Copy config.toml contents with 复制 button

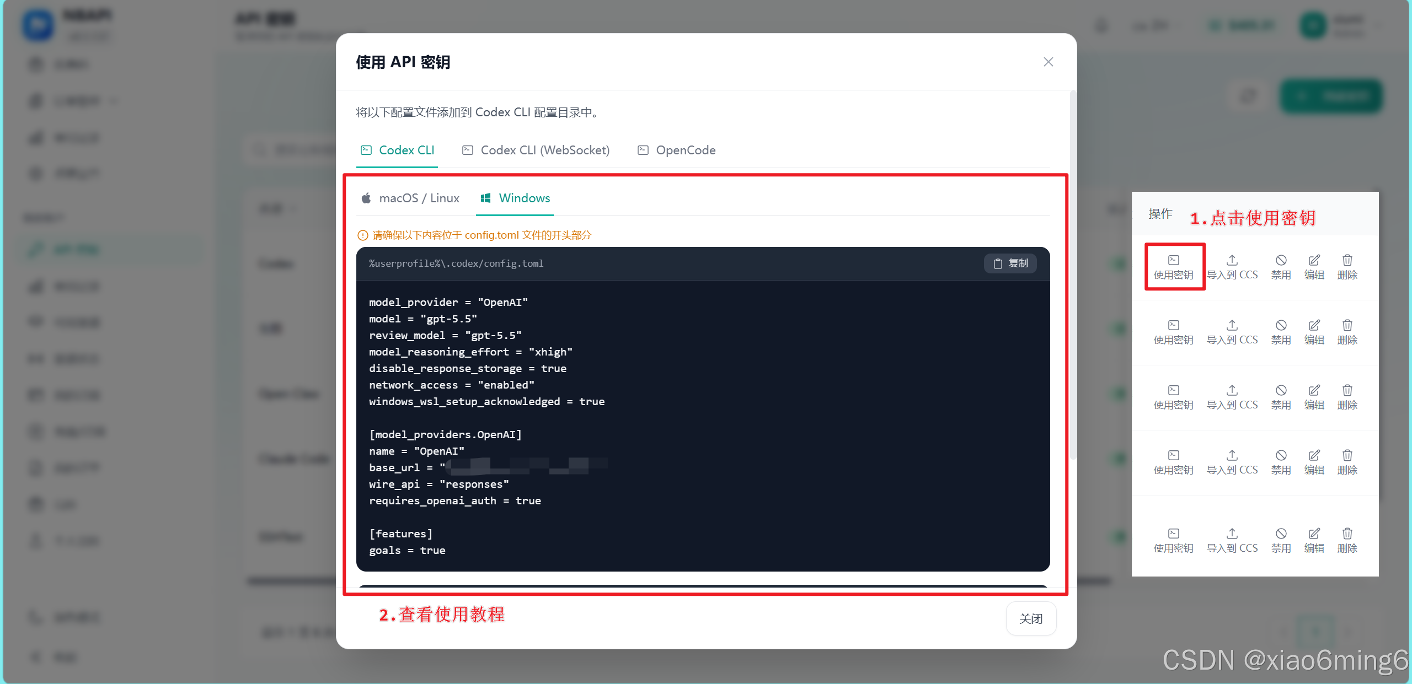point(1010,263)
